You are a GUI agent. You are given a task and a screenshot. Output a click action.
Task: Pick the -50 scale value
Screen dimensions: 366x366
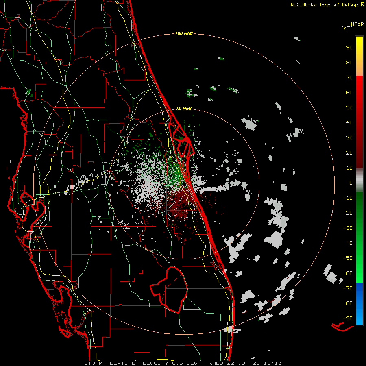348,258
